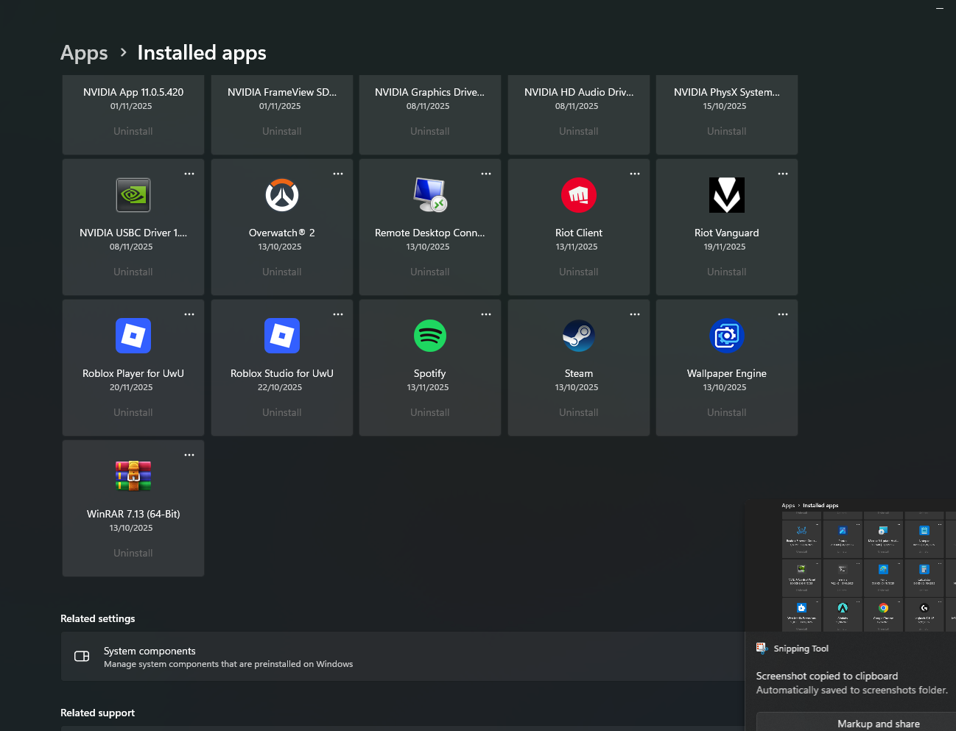
Task: Click Uninstall under Steam
Action: click(579, 412)
